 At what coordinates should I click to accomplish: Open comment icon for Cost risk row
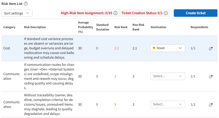click(x=210, y=48)
